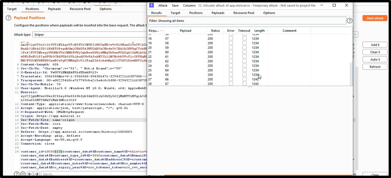Tick Error checkbox for request 27
This screenshot has height=178, width=391.
(231, 79)
